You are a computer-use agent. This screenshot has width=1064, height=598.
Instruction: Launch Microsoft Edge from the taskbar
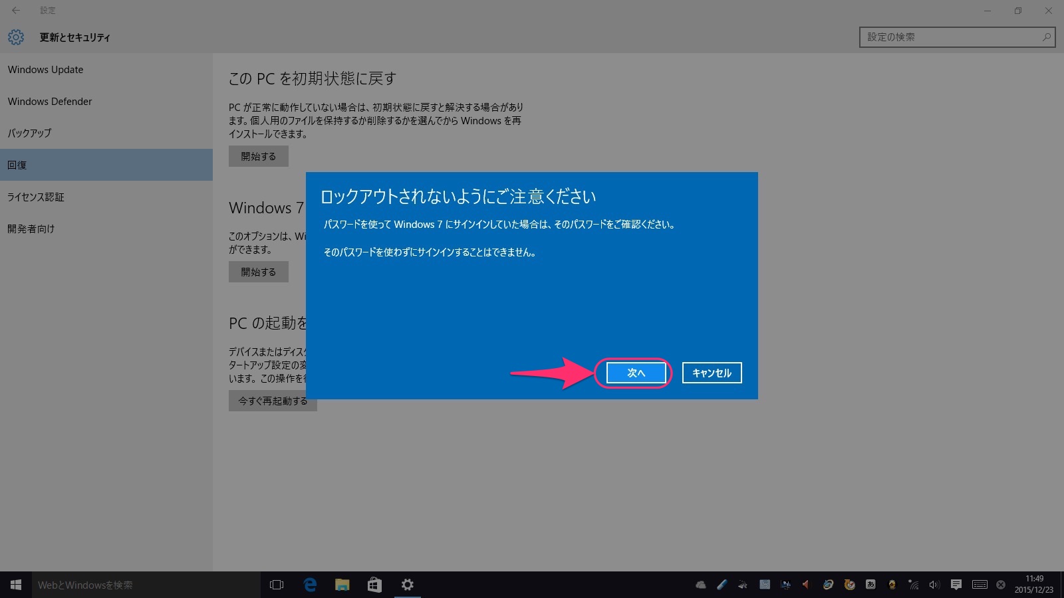pyautogui.click(x=310, y=585)
